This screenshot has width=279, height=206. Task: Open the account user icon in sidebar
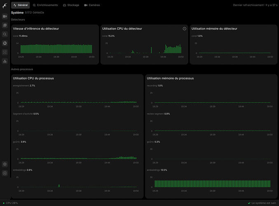click(x=5, y=173)
